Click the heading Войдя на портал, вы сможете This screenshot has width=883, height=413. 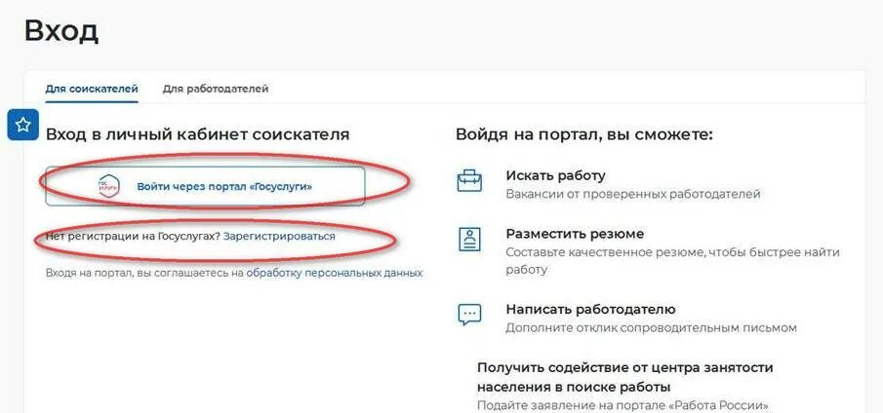click(584, 134)
